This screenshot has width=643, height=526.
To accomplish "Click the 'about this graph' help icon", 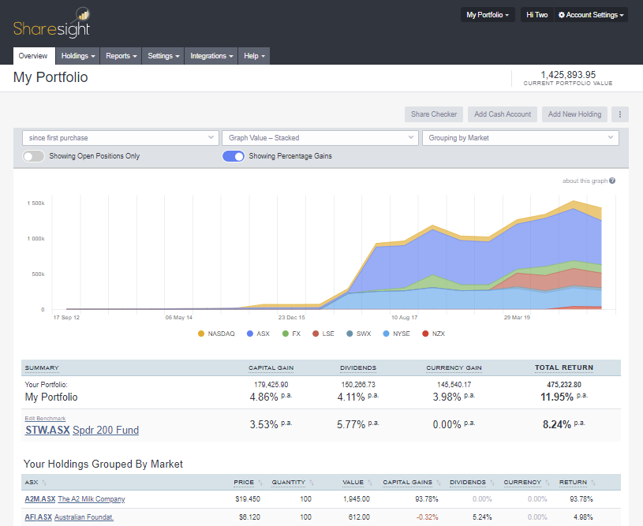I will coord(612,181).
